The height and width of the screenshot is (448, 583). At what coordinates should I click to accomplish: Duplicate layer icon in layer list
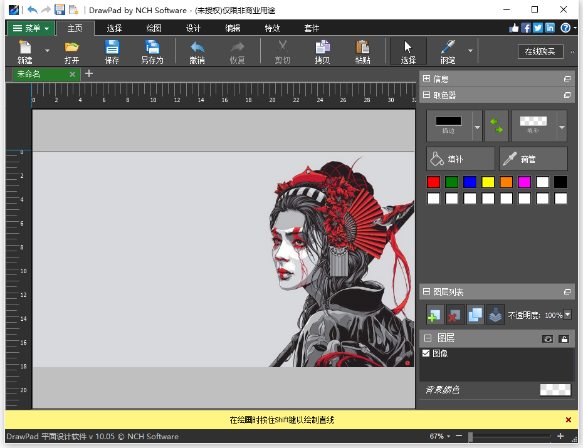coord(475,315)
